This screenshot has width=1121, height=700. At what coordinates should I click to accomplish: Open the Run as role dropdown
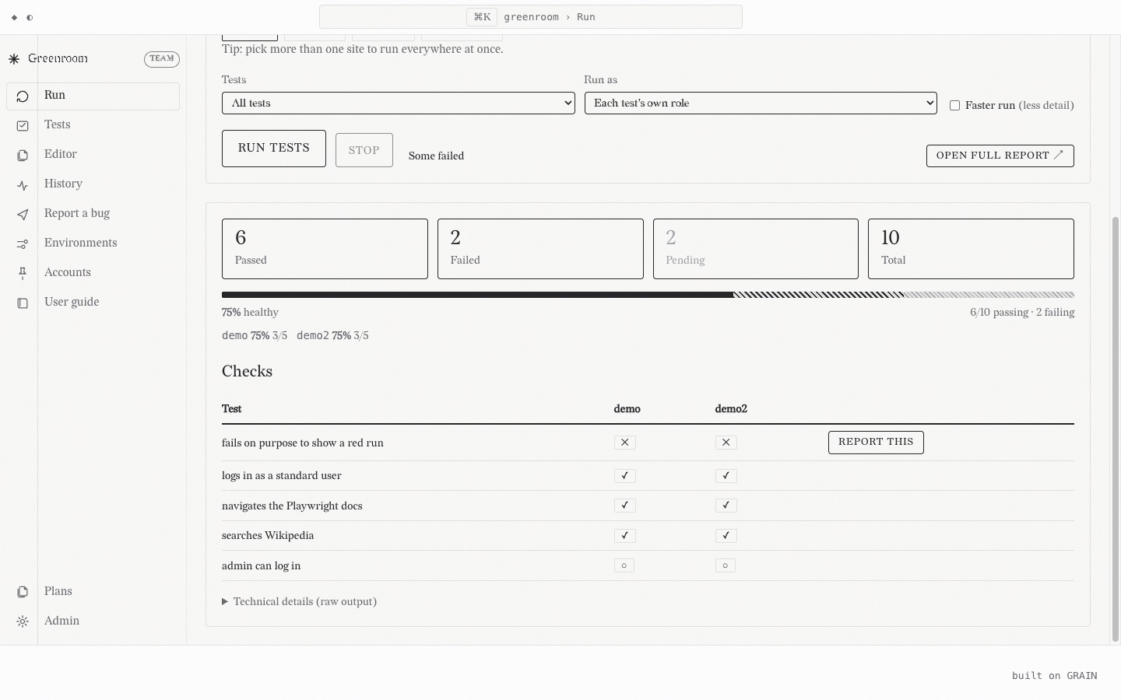(761, 103)
